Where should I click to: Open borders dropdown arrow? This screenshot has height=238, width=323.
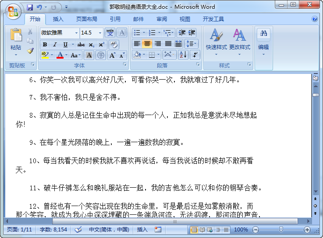tap(158, 55)
